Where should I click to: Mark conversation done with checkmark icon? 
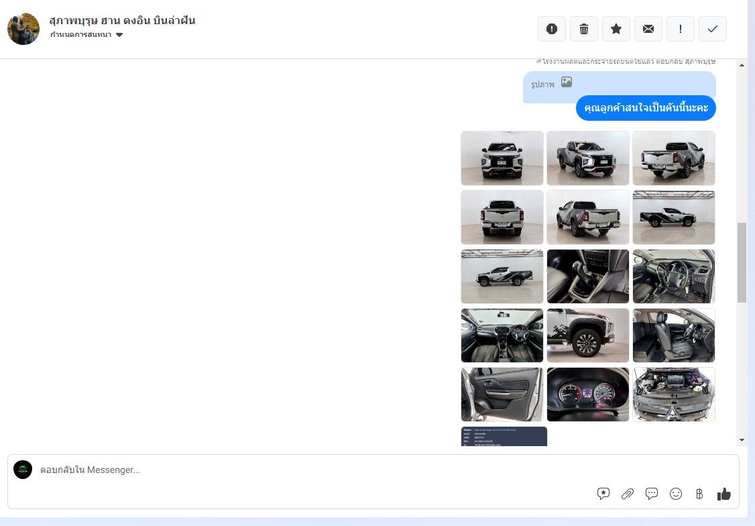(713, 29)
